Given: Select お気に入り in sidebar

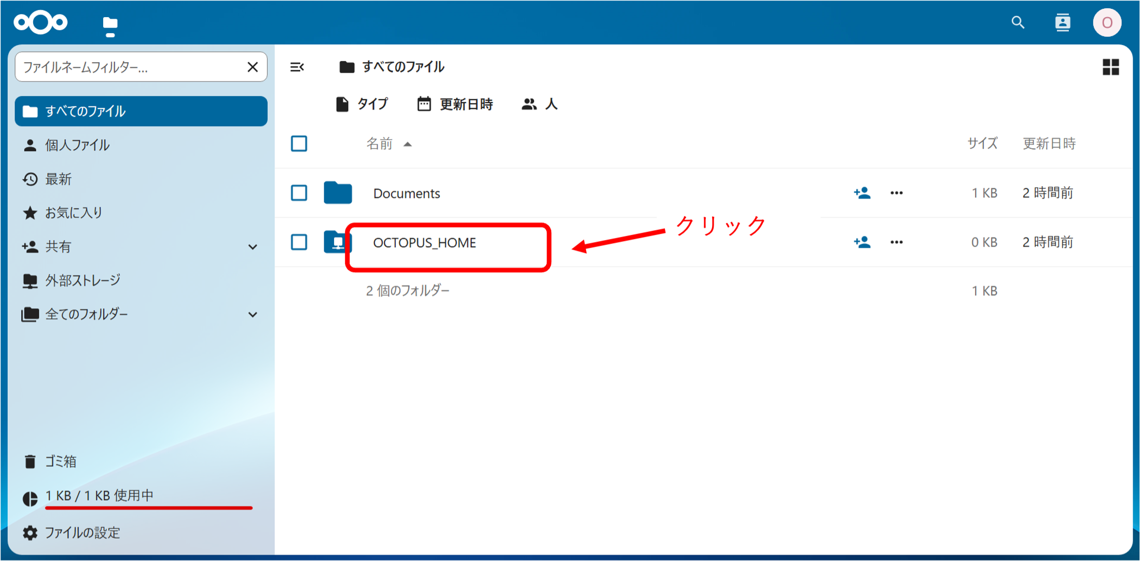Looking at the screenshot, I should click(x=74, y=213).
